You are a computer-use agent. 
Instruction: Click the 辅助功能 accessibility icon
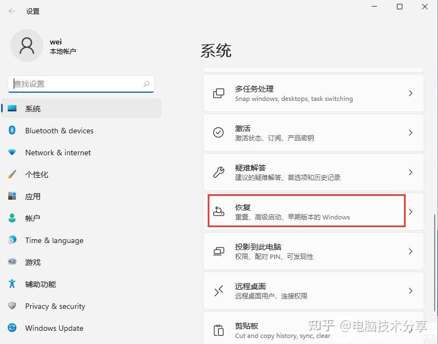coord(12,284)
